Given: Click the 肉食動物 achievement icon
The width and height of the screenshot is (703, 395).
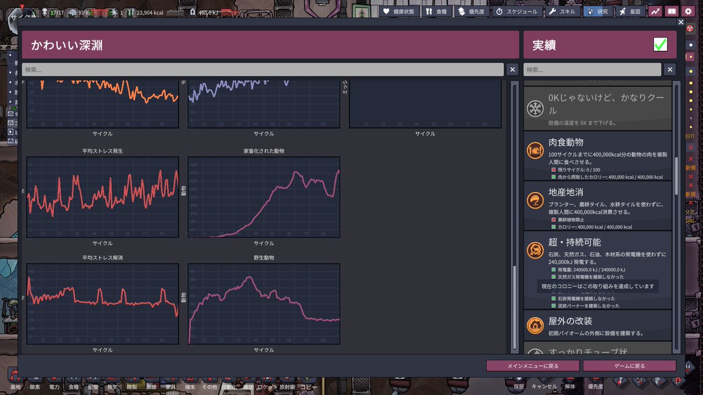Looking at the screenshot, I should pos(535,151).
